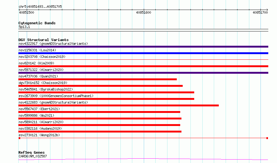The width and height of the screenshot is (277, 163).
Task: Click the chr5:40851493..40851705 region label
Action: coord(40,7)
